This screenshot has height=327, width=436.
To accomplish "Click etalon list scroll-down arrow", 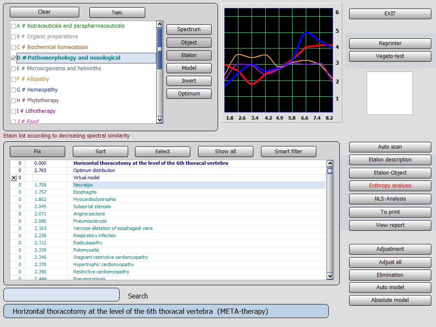I will (330, 276).
